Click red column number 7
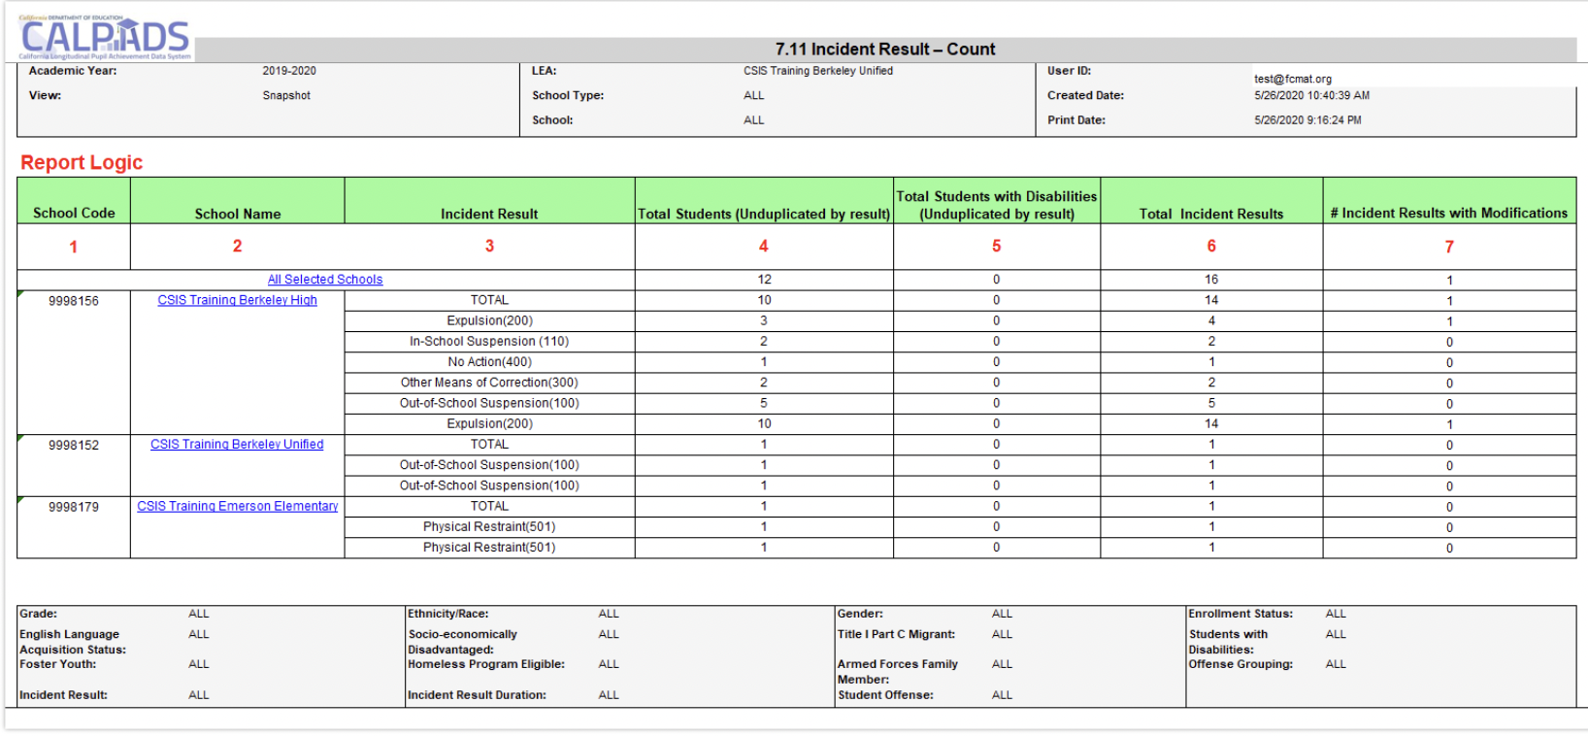 (x=1449, y=247)
